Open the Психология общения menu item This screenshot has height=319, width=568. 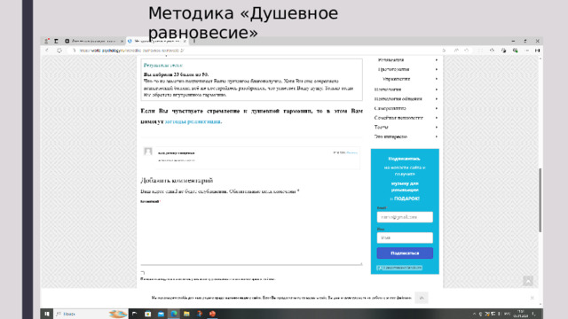click(x=398, y=98)
